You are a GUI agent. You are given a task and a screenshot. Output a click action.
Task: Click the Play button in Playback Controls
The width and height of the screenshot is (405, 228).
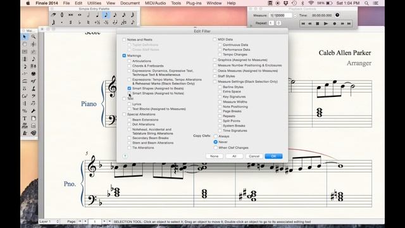[326, 23]
